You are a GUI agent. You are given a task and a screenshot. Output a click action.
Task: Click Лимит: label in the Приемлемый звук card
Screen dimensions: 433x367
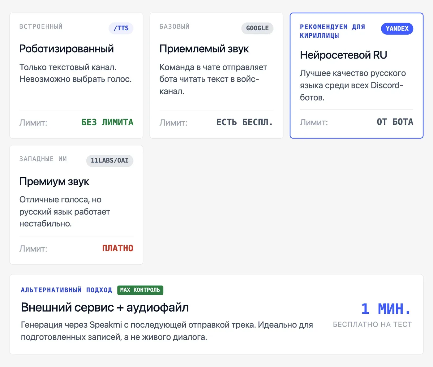[x=174, y=123]
